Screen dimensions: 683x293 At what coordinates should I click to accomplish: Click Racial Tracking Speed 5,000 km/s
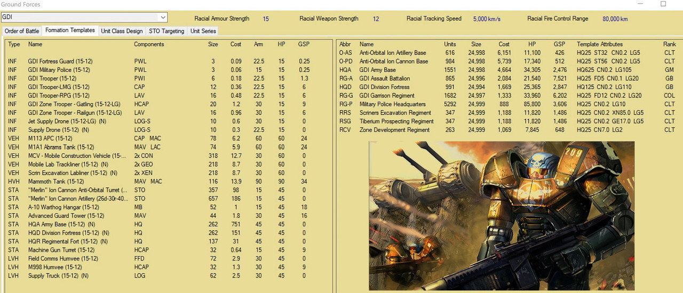[487, 19]
